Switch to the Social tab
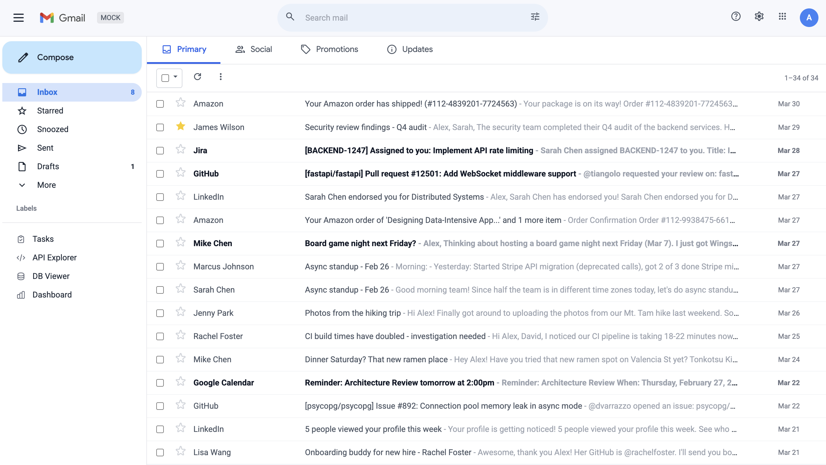The height and width of the screenshot is (465, 826). pos(253,49)
